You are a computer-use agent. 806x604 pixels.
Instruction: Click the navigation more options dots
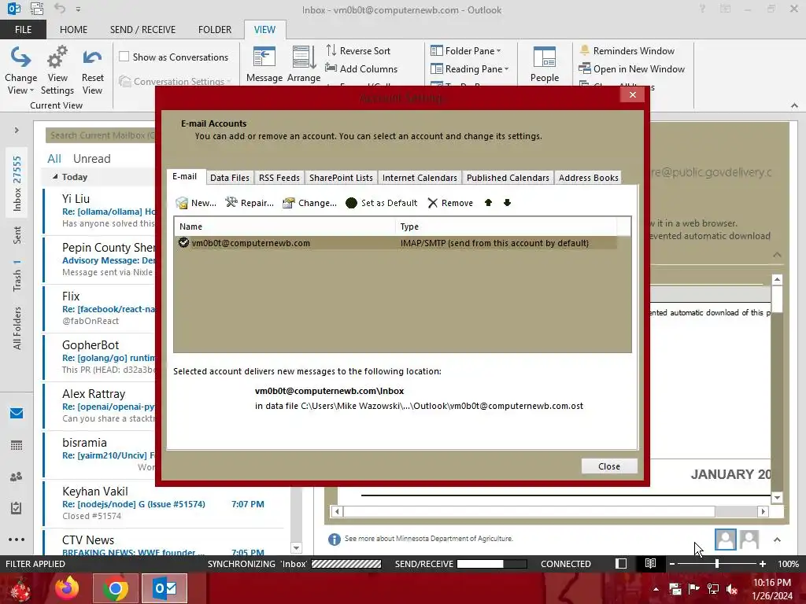pyautogui.click(x=17, y=540)
